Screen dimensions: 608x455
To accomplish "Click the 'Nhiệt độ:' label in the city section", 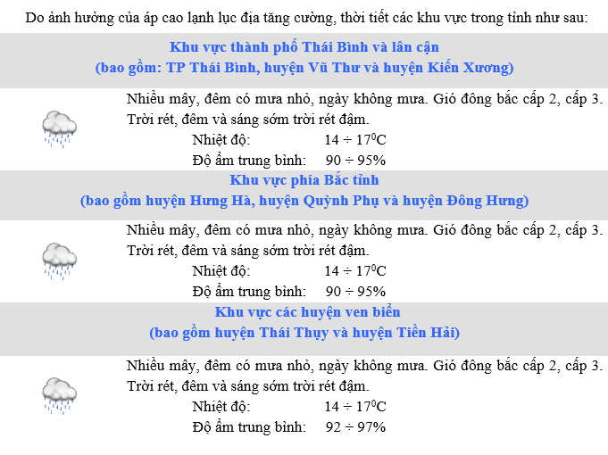I will click(221, 140).
